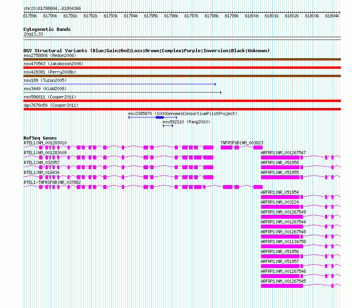352x308 pixels.
Task: Click the RefSeq Genes track title
Action: point(40,138)
